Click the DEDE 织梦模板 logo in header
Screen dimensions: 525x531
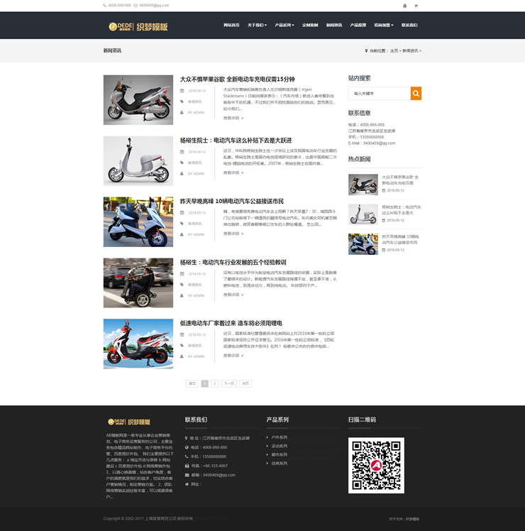pyautogui.click(x=138, y=26)
